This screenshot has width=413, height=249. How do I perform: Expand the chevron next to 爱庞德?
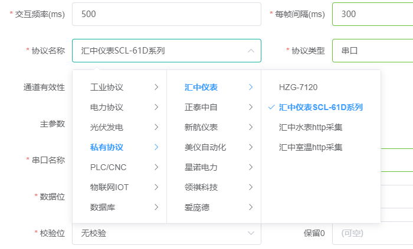coord(251,207)
